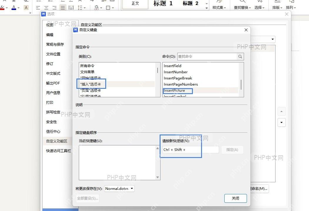Switch to the 编辑 options tab
The height and width of the screenshot is (211, 309).
tap(50, 35)
